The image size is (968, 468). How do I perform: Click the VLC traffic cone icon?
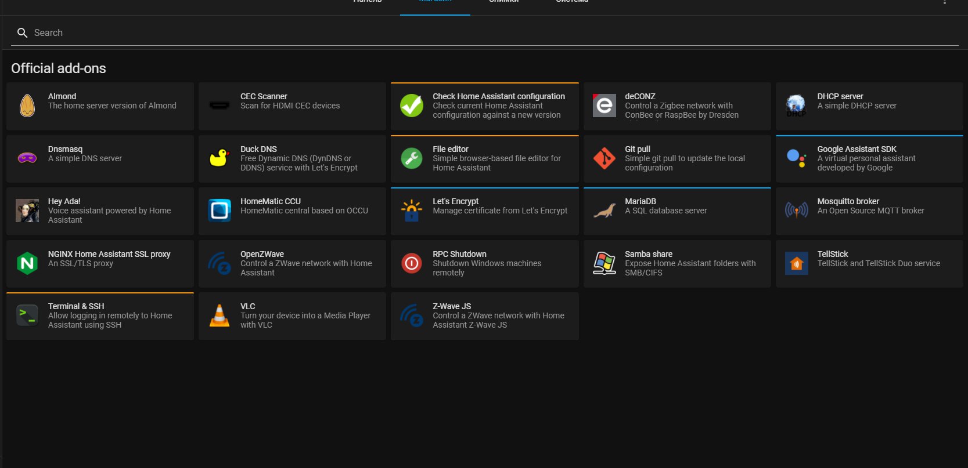pos(219,315)
